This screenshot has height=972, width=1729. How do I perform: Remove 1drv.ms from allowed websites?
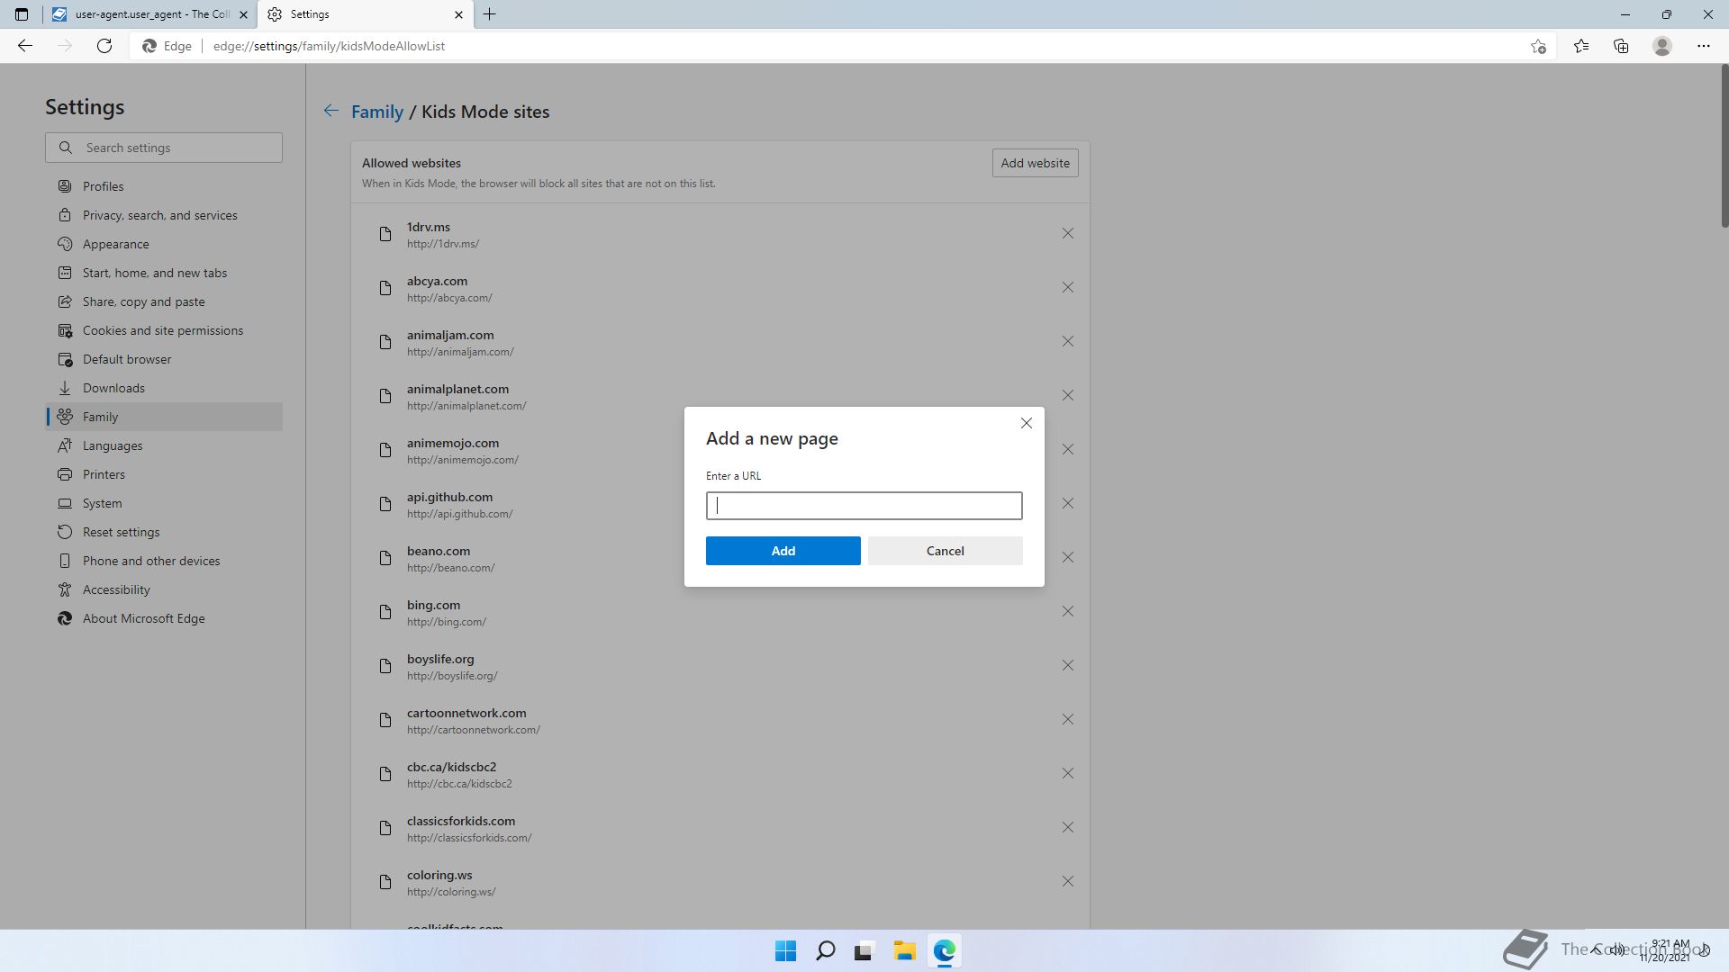[x=1067, y=234]
